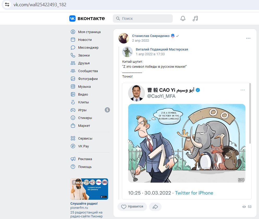Click the Новости feed icon
The image size is (259, 219).
pyautogui.click(x=73, y=40)
